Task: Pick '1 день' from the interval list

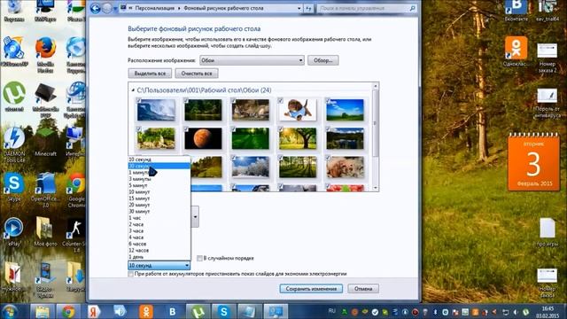Action: (159, 257)
